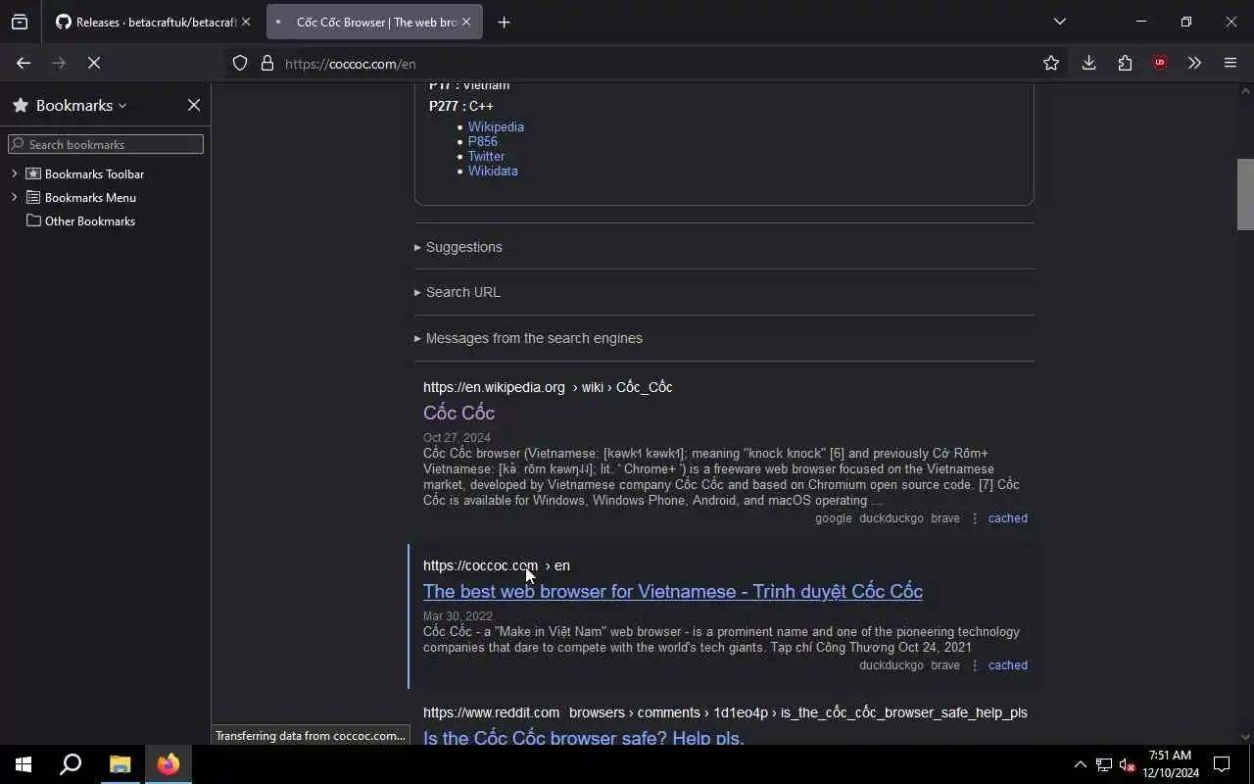The height and width of the screenshot is (784, 1254).
Task: Click the tracking protection shield icon
Action: tap(240, 64)
